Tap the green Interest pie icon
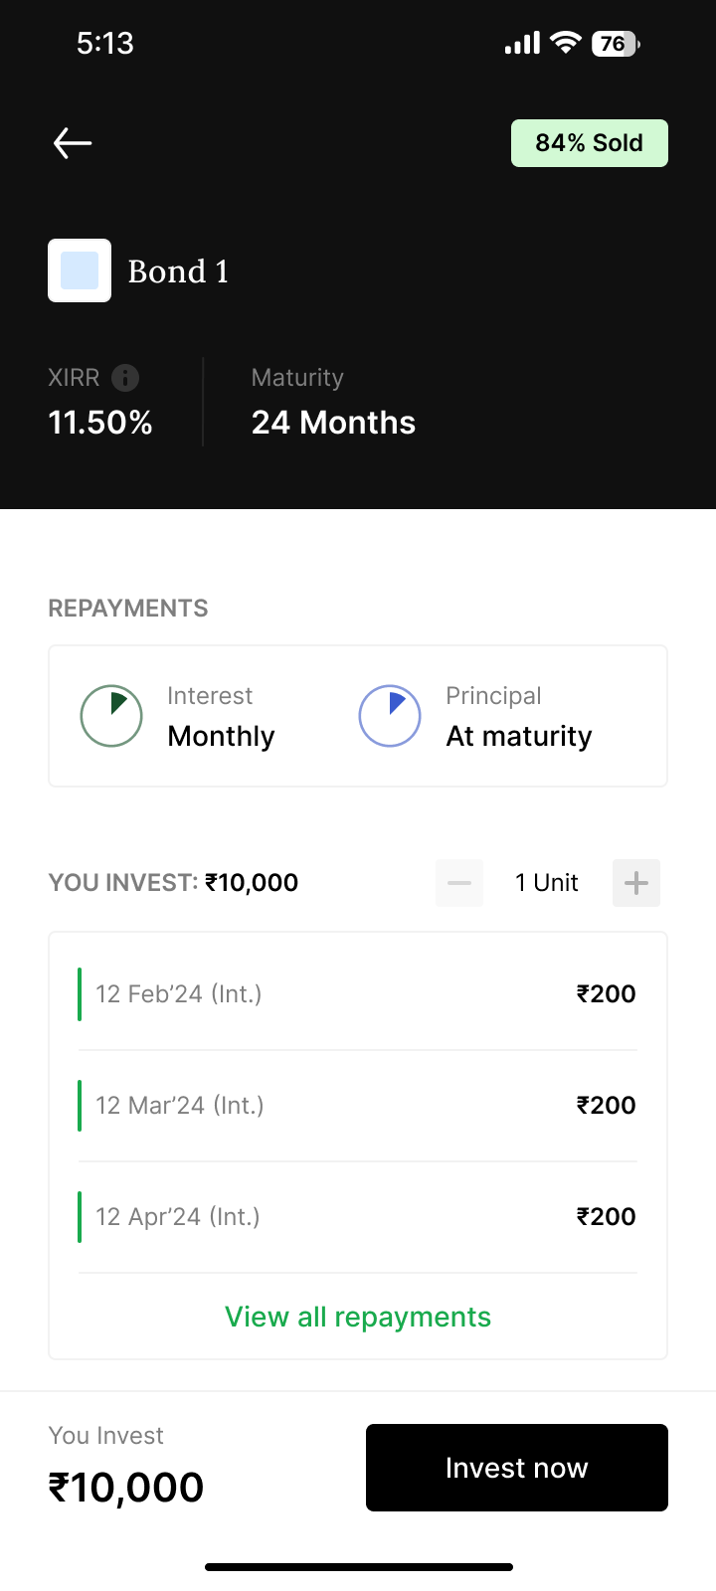 [x=111, y=716]
